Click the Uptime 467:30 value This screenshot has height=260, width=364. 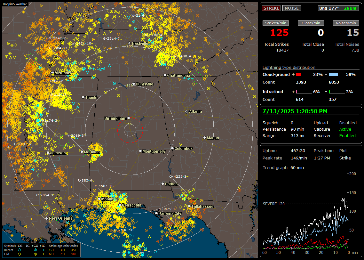[x=298, y=151]
